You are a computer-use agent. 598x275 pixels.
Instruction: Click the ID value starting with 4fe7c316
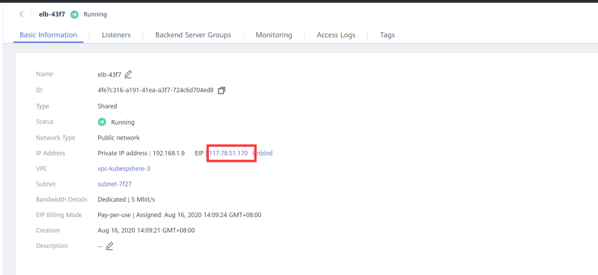point(156,90)
